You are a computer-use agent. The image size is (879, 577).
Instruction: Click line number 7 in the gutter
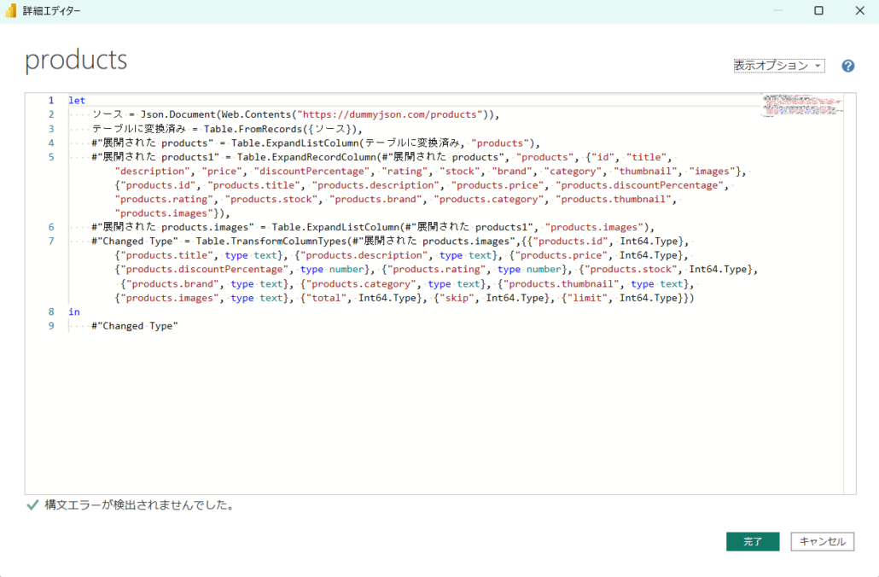coord(50,242)
